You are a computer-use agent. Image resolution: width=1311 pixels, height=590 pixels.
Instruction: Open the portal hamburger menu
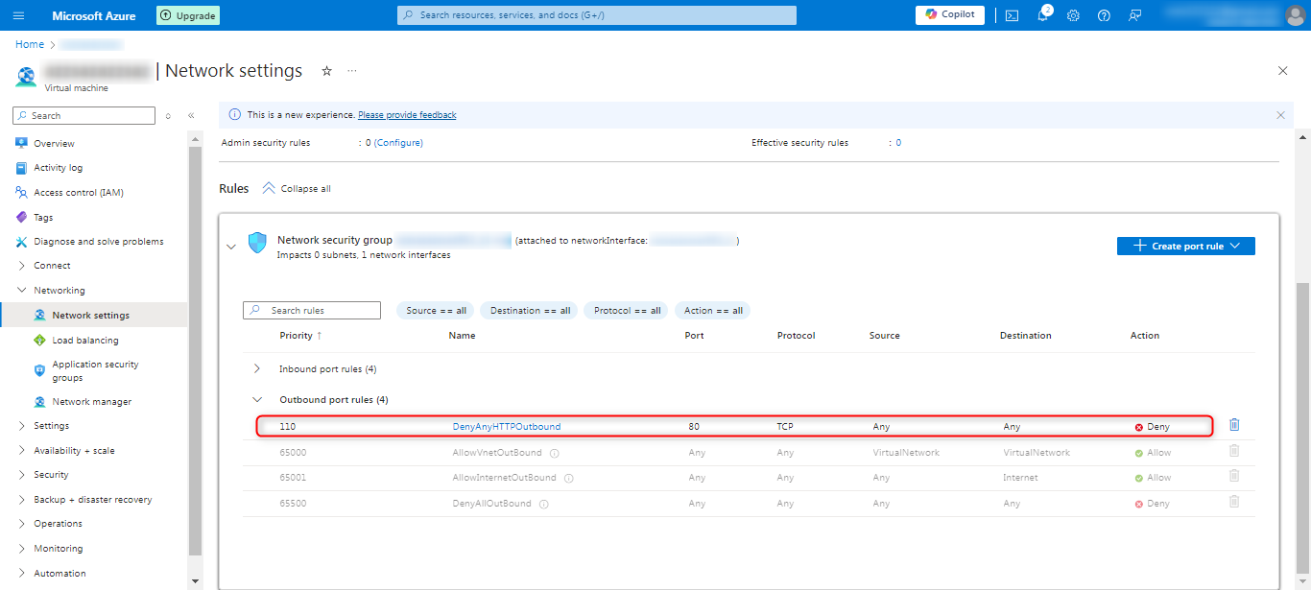[19, 15]
